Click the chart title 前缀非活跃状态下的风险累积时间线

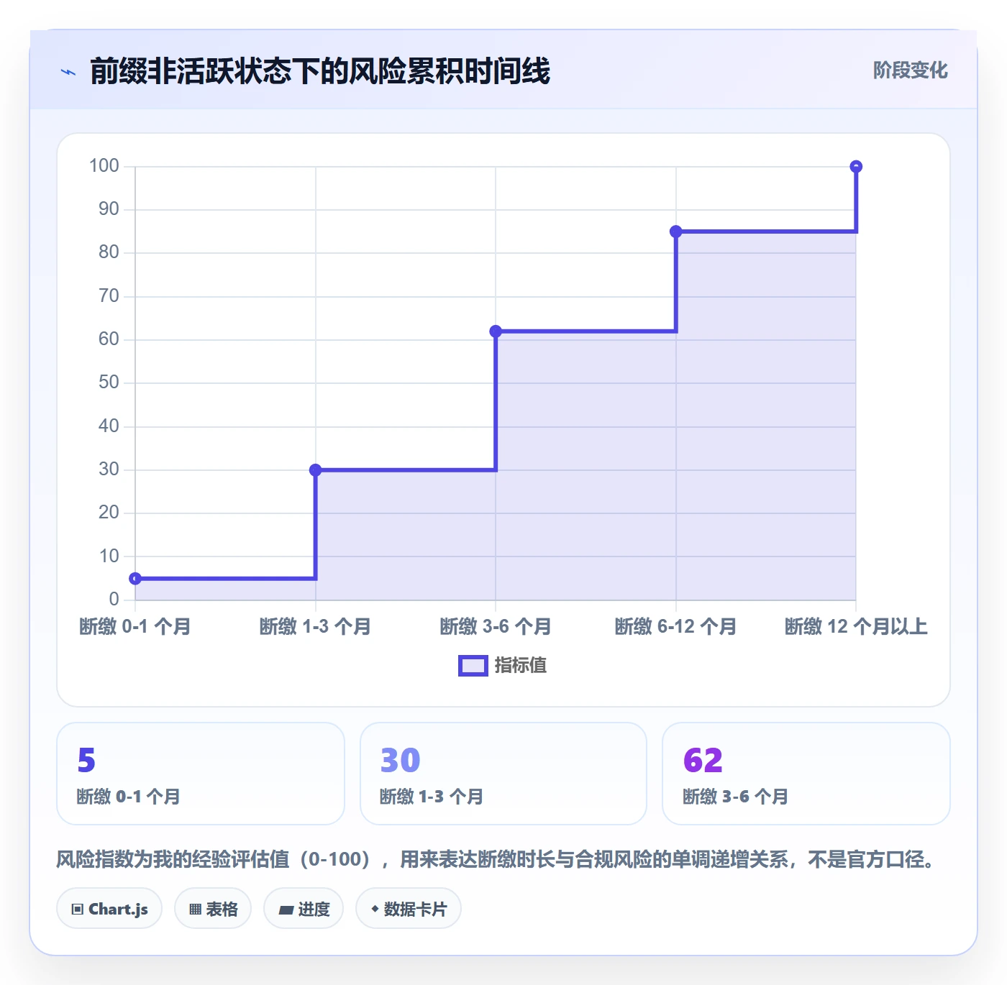(320, 71)
